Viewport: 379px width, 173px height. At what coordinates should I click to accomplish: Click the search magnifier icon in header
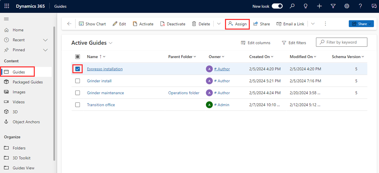(292, 6)
